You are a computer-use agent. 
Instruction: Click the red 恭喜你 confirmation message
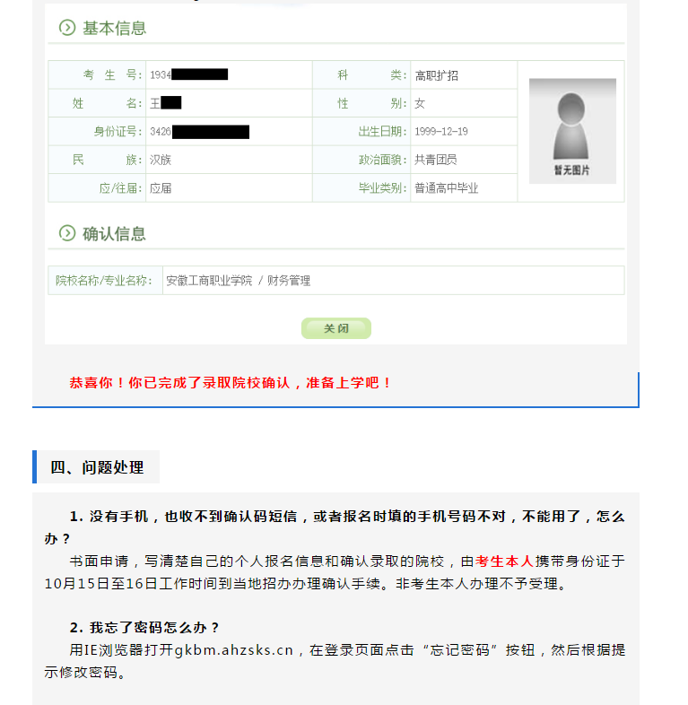(231, 382)
